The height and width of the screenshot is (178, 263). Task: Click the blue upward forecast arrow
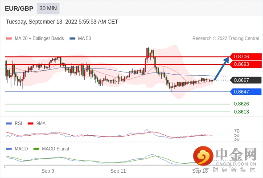[222, 69]
